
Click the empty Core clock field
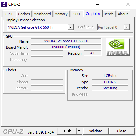47,76
